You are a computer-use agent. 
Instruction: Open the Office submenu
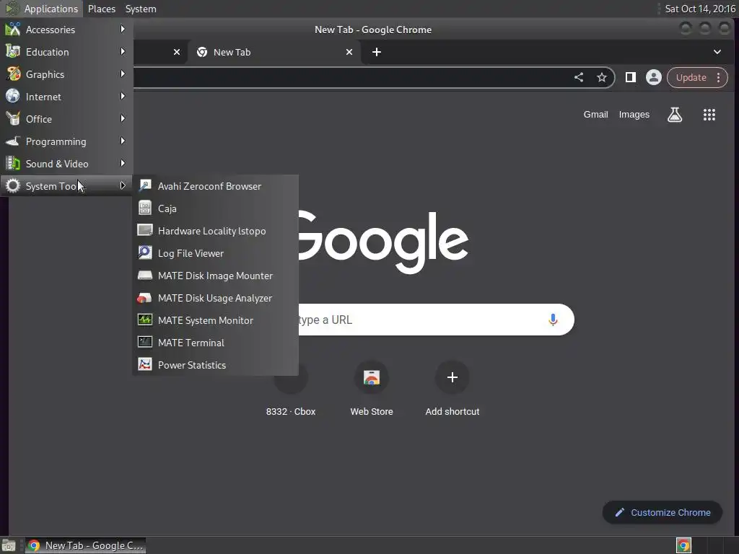[x=66, y=119]
